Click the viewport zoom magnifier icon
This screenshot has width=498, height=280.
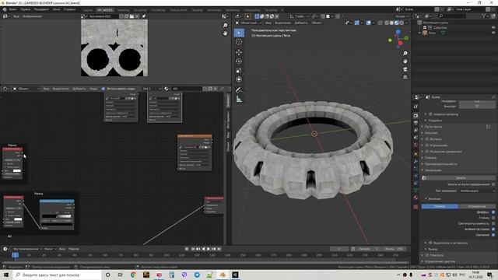pos(405,54)
